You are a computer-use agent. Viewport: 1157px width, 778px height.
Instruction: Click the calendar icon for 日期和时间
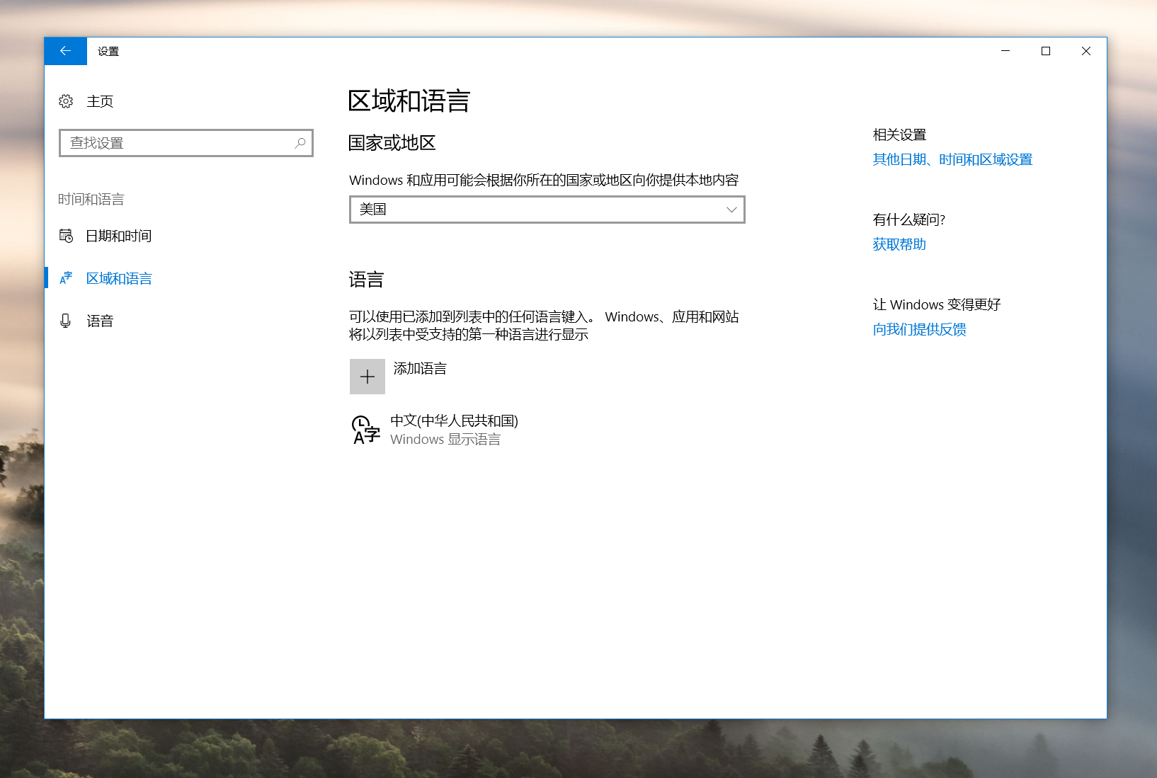point(66,236)
